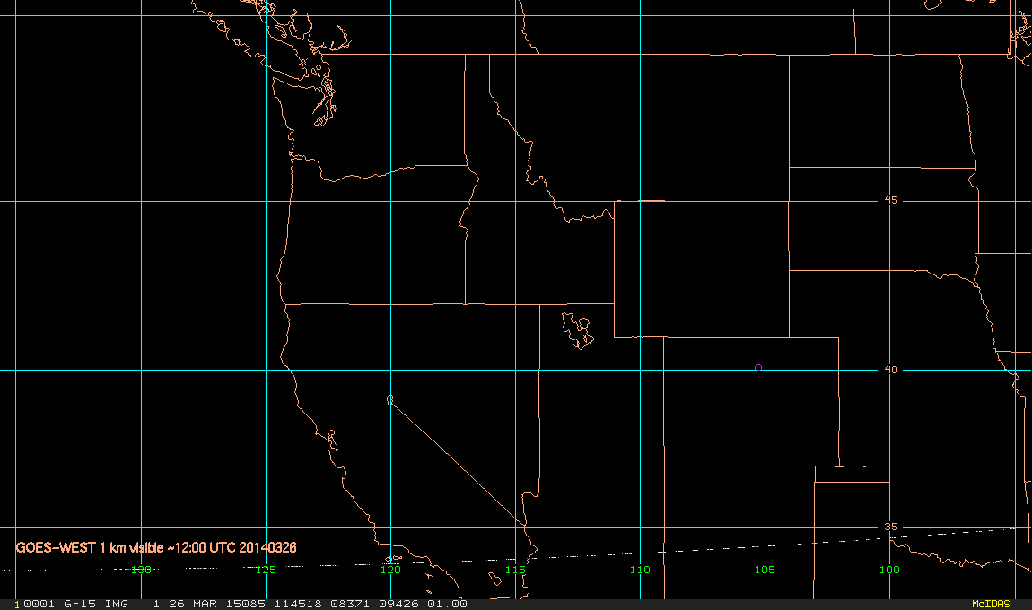Click the 35 latitude label
1032x610 pixels.
(x=891, y=527)
